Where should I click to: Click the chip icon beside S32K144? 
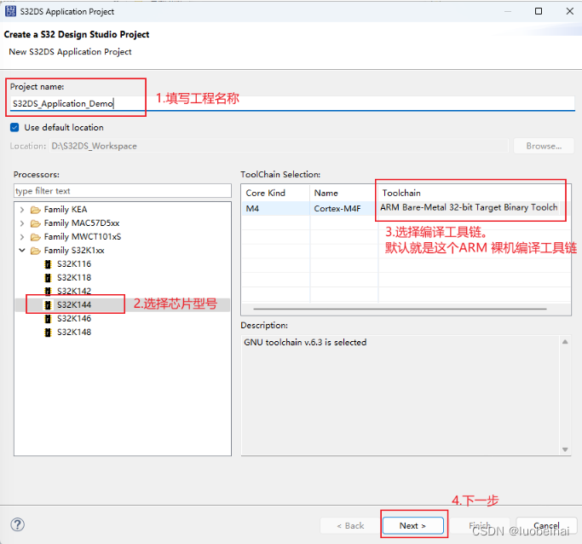coord(48,305)
